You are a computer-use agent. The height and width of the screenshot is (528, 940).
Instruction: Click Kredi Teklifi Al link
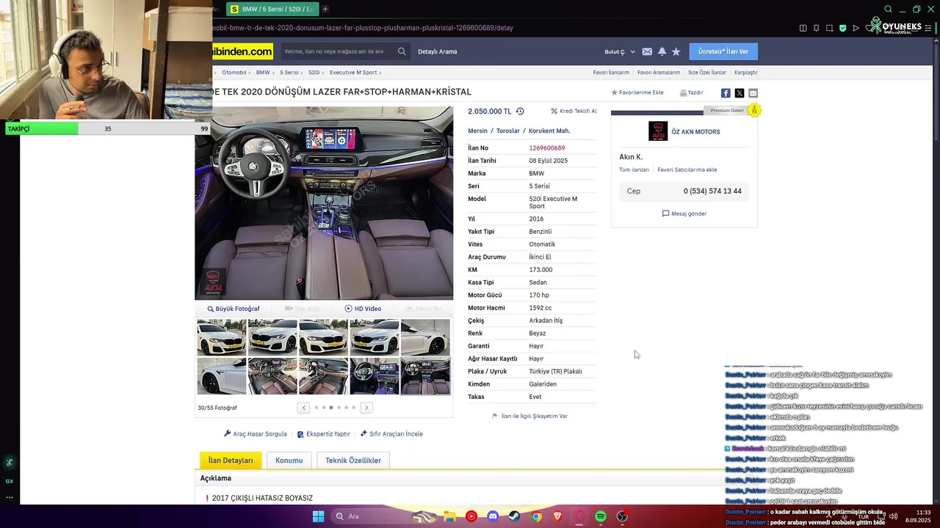coord(574,111)
